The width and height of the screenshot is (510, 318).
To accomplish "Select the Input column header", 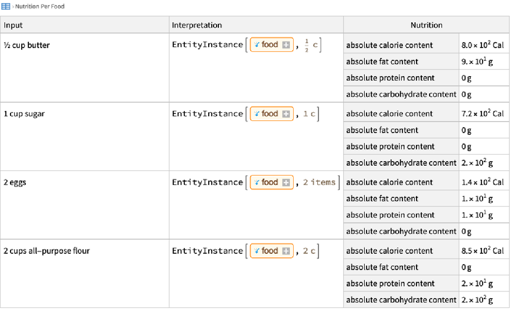I will pyautogui.click(x=13, y=25).
